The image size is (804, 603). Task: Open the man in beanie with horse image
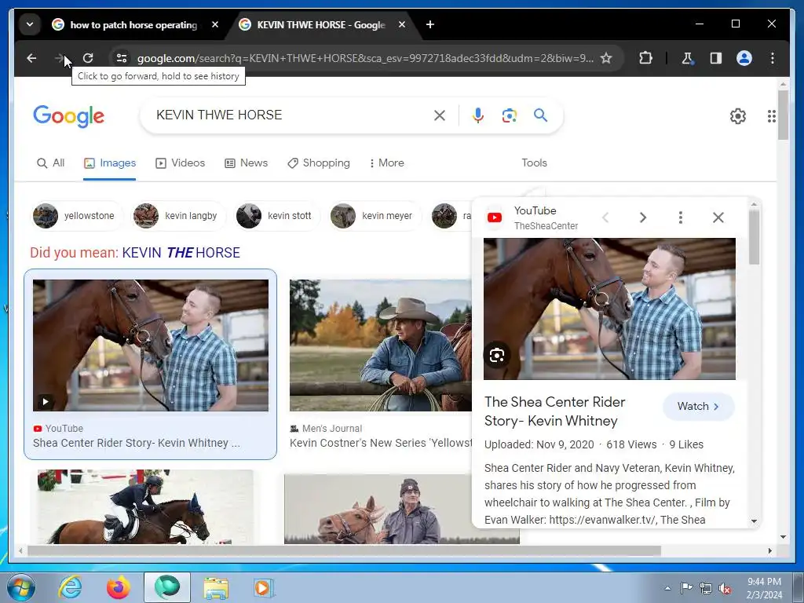[378, 509]
